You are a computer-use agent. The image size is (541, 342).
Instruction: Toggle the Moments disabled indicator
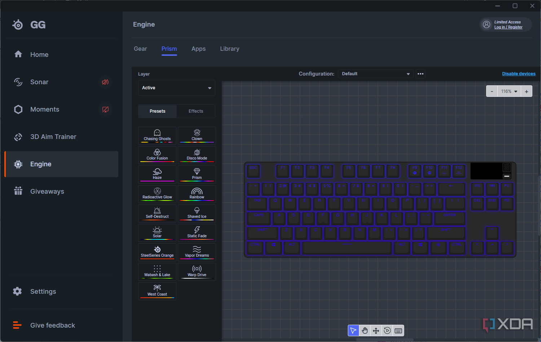click(105, 109)
